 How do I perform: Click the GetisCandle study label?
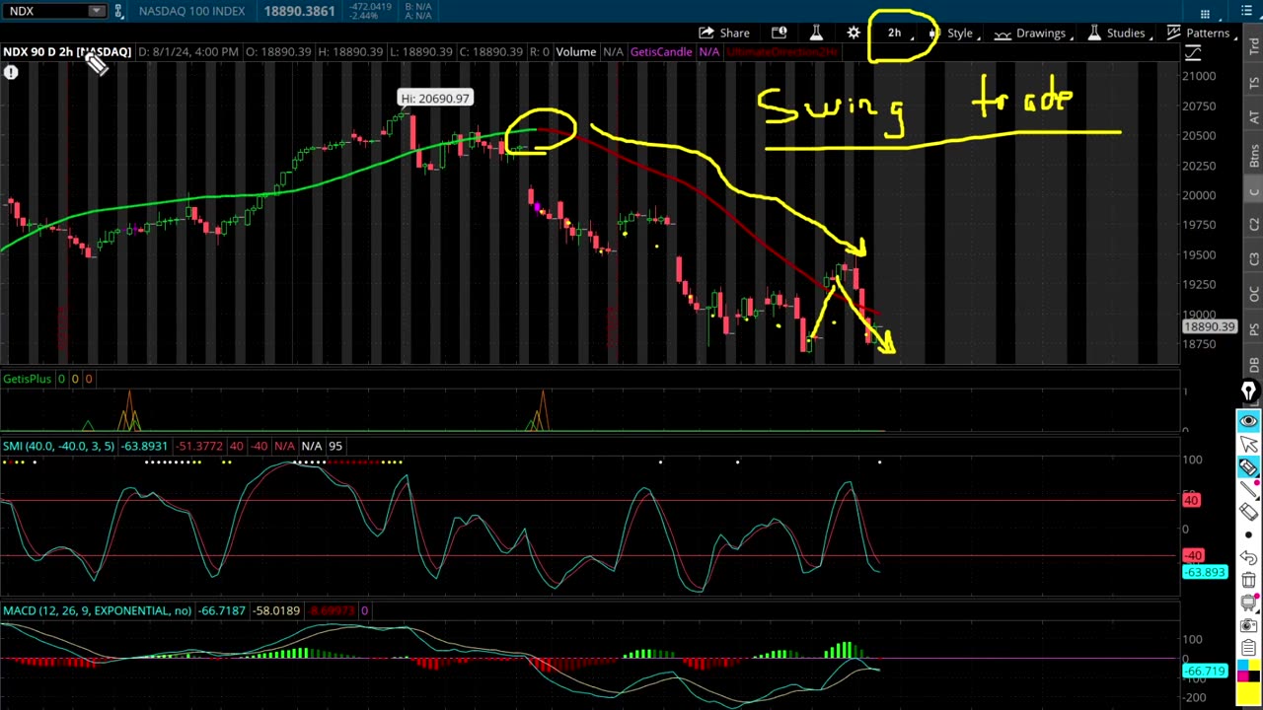660,51
